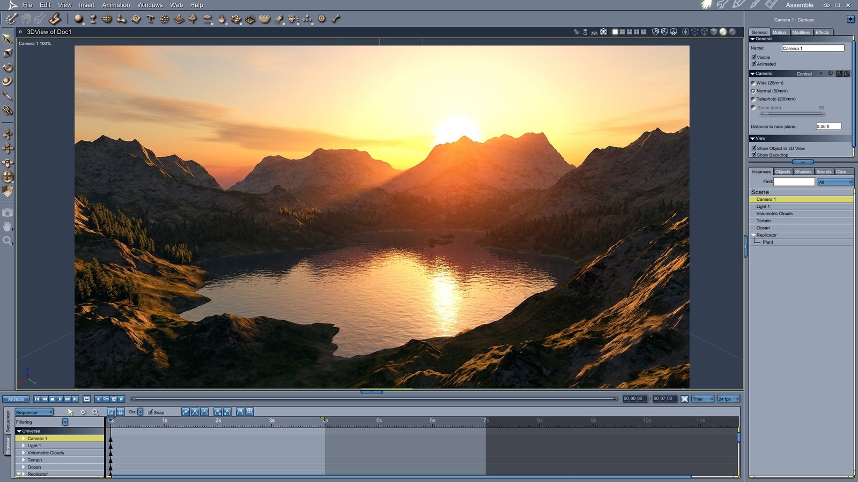Jump to first frame in the animation controls
This screenshot has width=858, height=482.
point(37,399)
